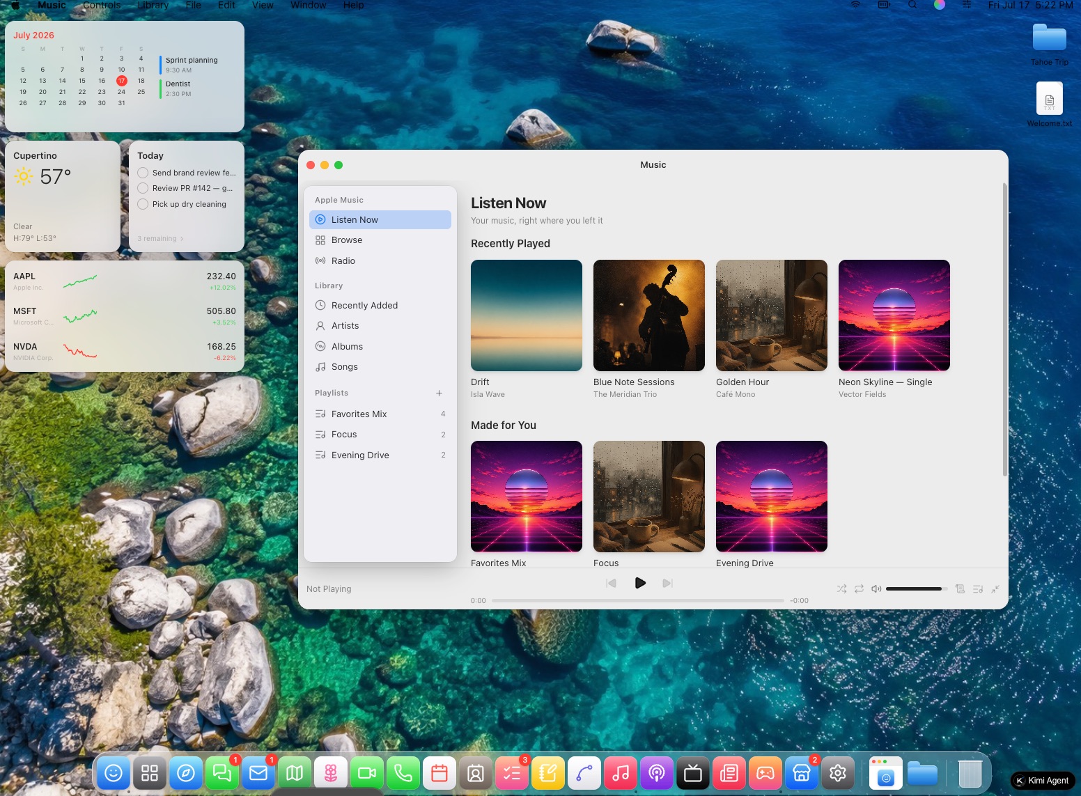Add a new playlist with the plus button
The width and height of the screenshot is (1081, 796).
tap(440, 393)
